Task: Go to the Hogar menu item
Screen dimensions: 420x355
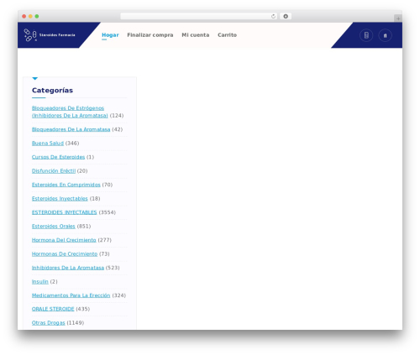Action: (110, 35)
